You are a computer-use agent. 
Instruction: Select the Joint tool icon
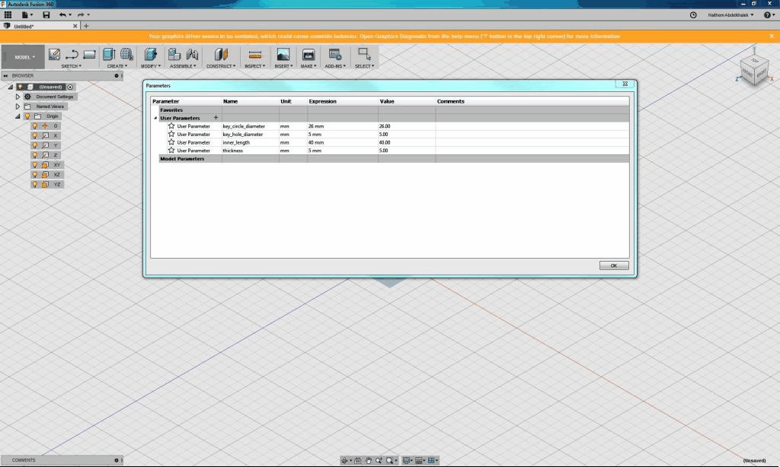(192, 55)
